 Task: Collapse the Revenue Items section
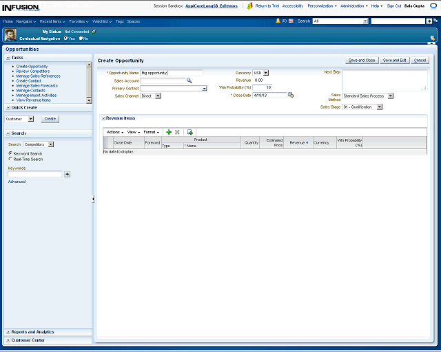(103, 118)
